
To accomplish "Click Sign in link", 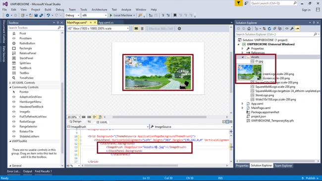I will (306, 9).
